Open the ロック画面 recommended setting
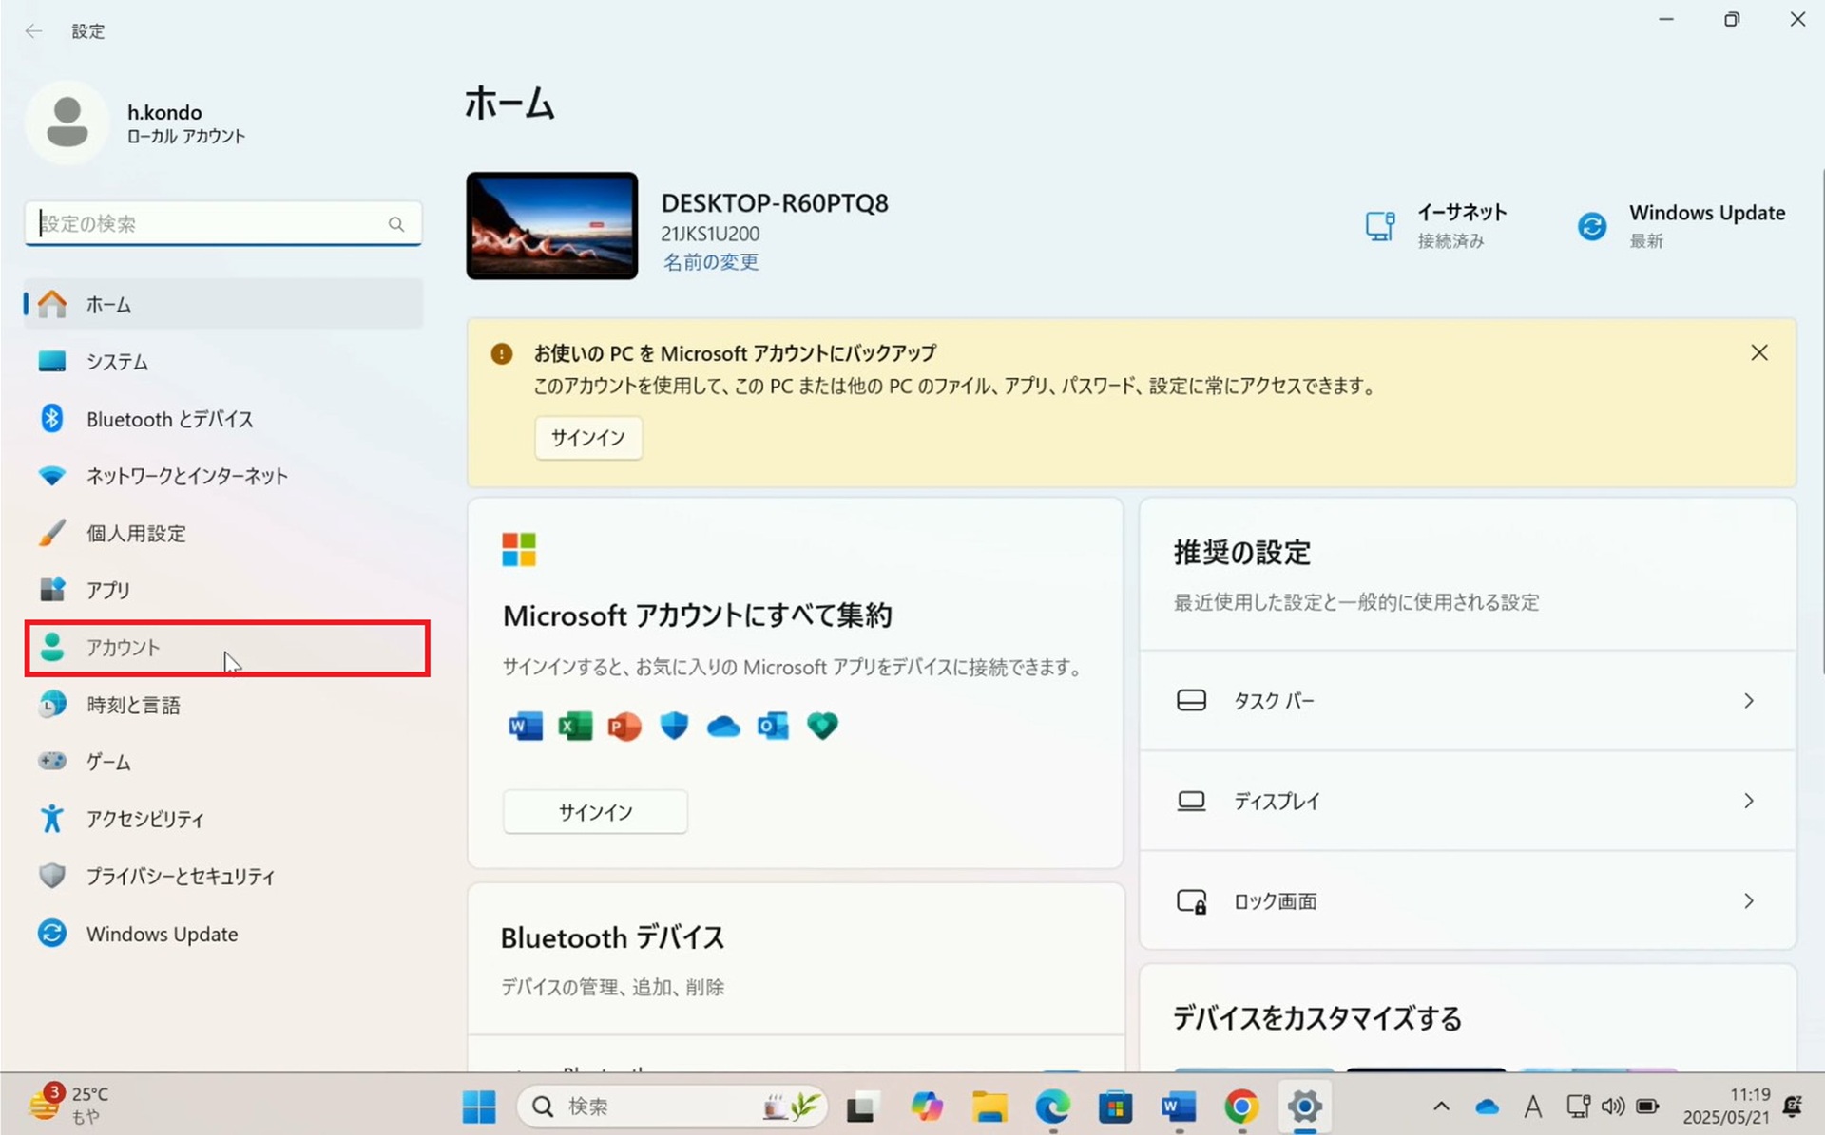Image resolution: width=1825 pixels, height=1135 pixels. (1468, 900)
